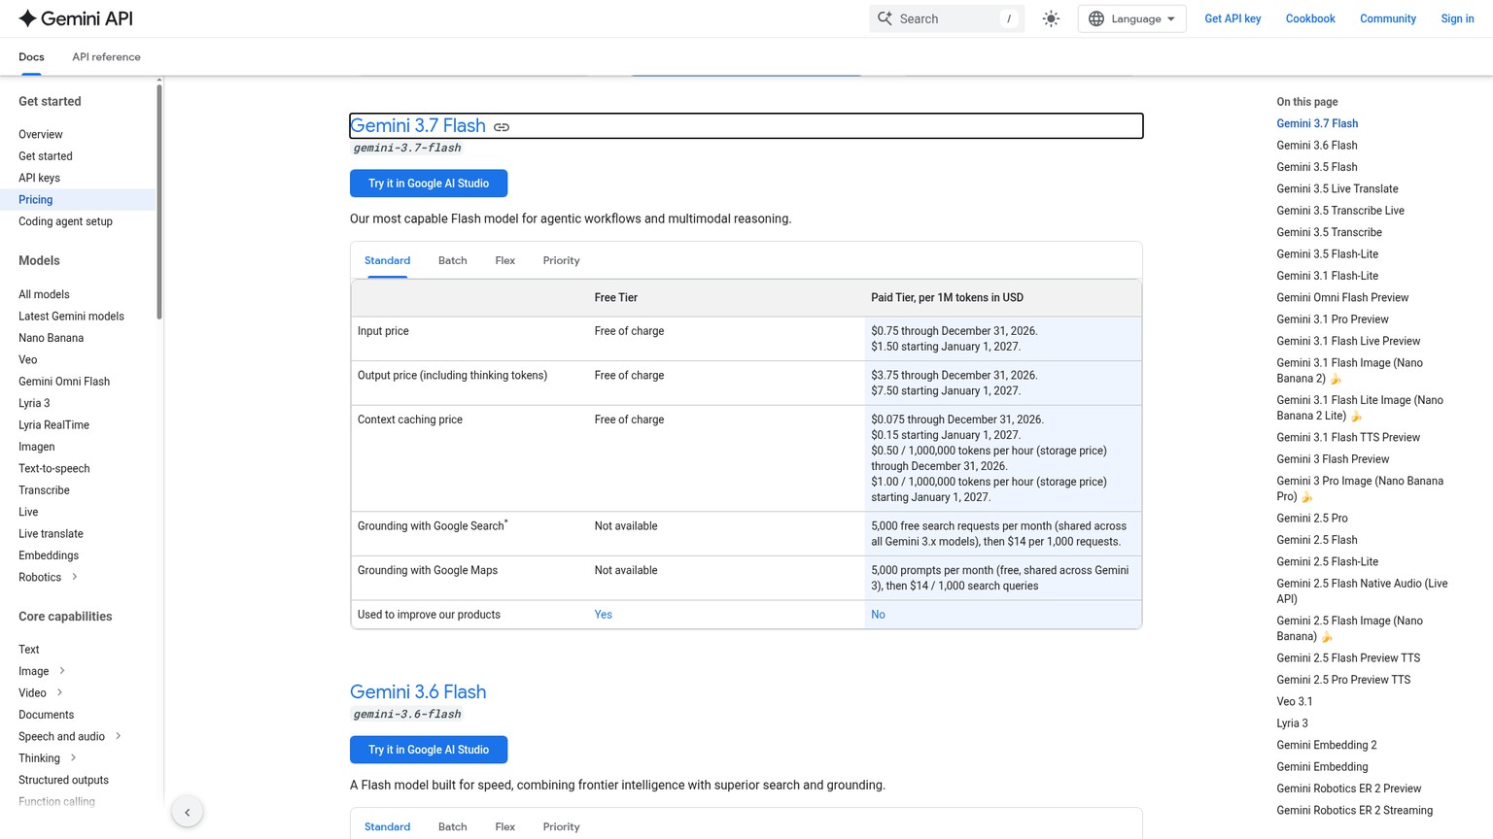Open Nano Banana in the sidebar
The height and width of the screenshot is (839, 1493).
pos(51,338)
